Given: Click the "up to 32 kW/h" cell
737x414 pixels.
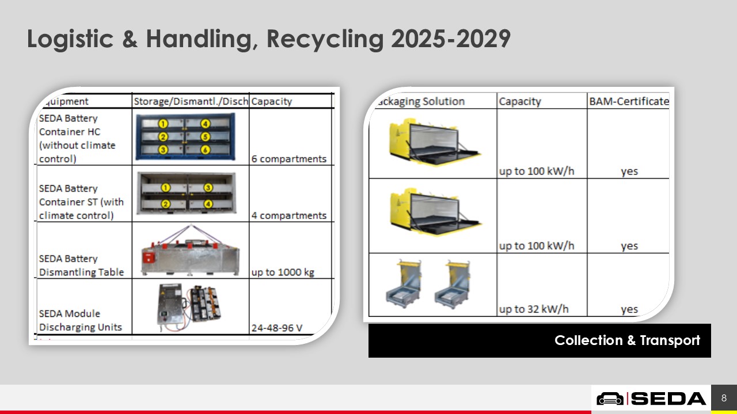Looking at the screenshot, I should tap(534, 309).
